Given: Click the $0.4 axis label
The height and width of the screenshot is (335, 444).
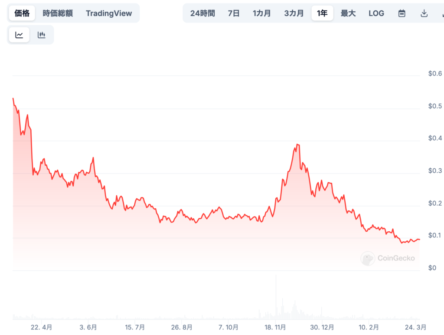Looking at the screenshot, I should (435, 138).
